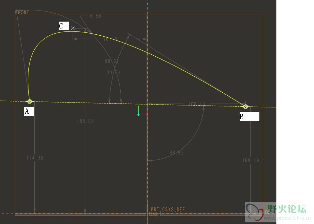Screen dimensions: 314x224
Task: Select spline endpoint A
Action: pyautogui.click(x=30, y=102)
